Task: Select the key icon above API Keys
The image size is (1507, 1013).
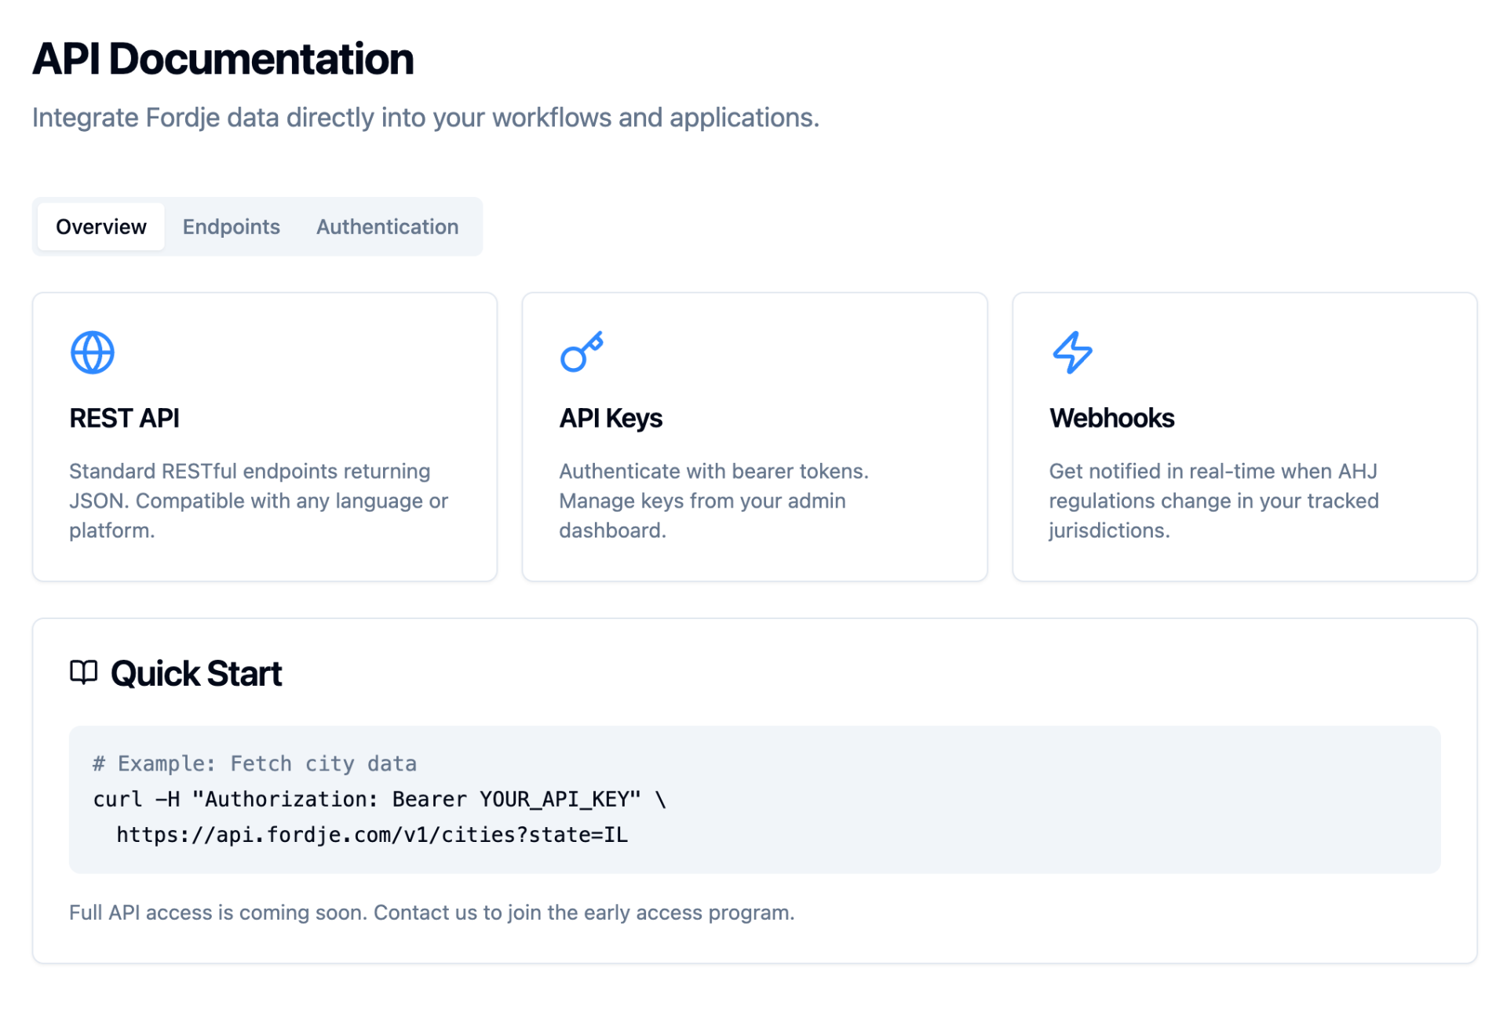Action: 582,352
